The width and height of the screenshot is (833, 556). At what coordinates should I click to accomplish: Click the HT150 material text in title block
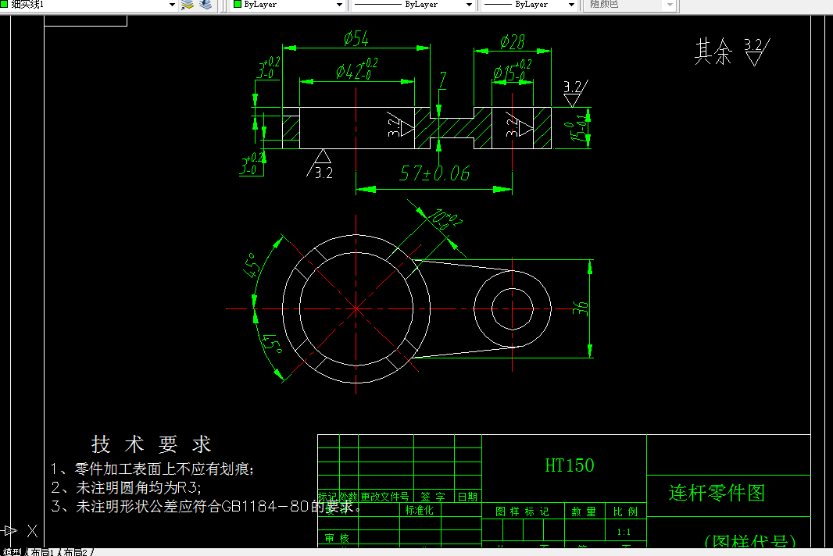[x=570, y=465]
